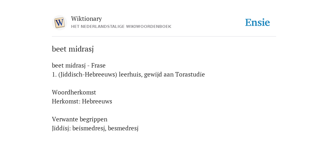This screenshot has width=328, height=164.
Task: Select the Verwante begrippen heading
Action: 79,119
